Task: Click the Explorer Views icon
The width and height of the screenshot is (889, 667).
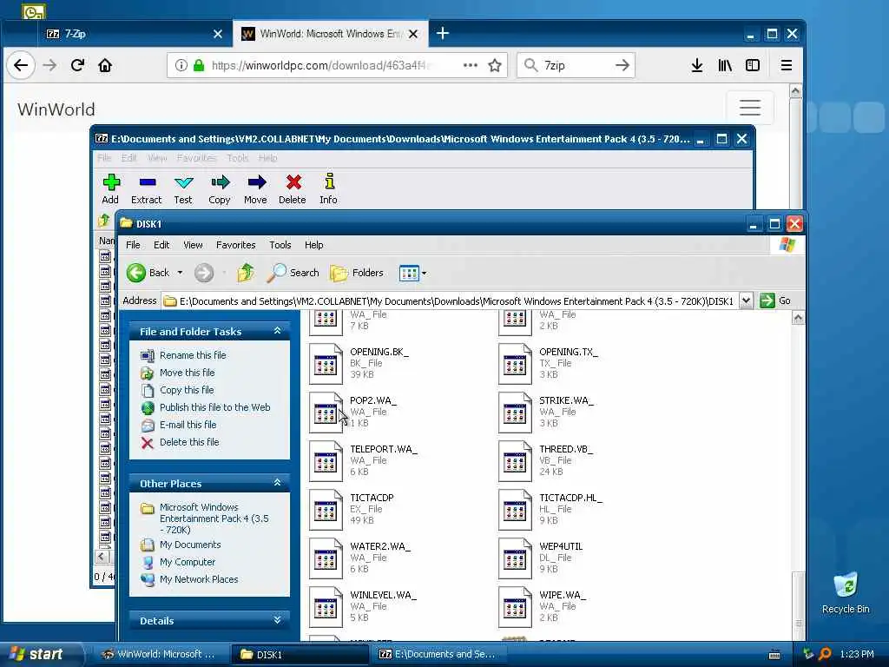Action: pos(409,273)
